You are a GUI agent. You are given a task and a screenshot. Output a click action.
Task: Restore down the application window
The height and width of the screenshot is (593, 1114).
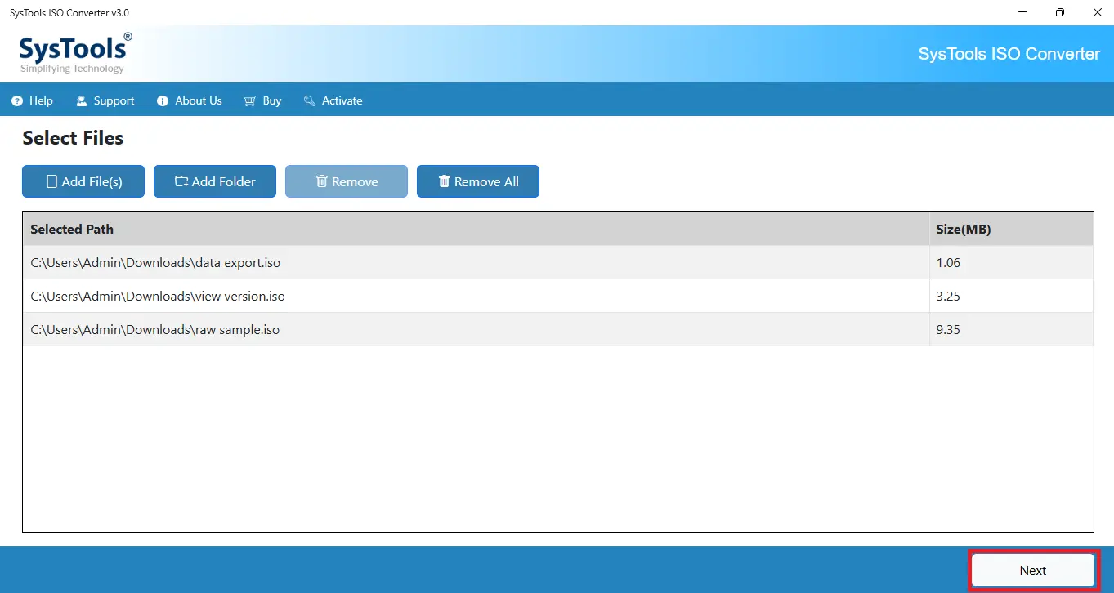pyautogui.click(x=1060, y=12)
